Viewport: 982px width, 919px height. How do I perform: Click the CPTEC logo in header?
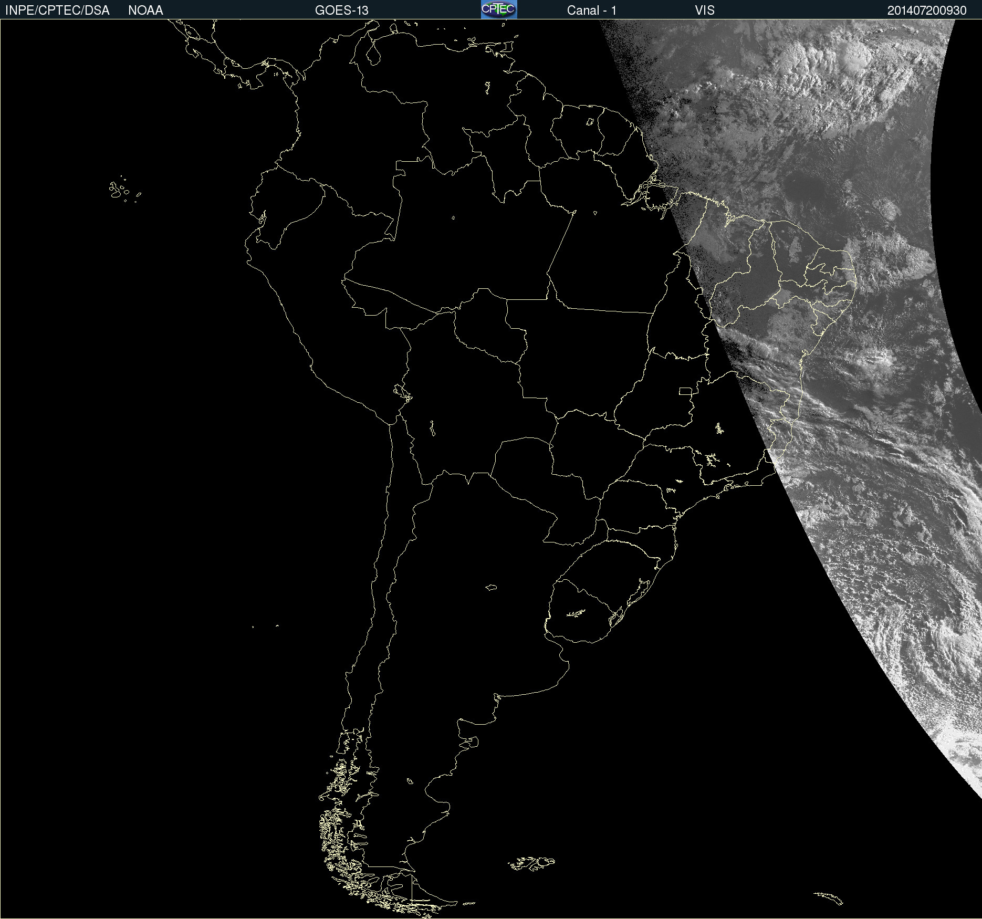point(499,9)
